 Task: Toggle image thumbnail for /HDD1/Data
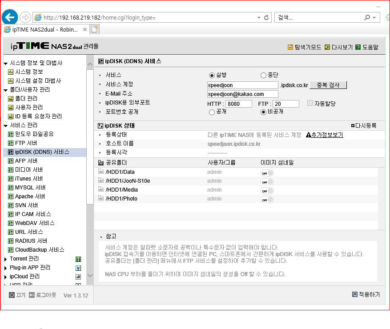point(267,173)
